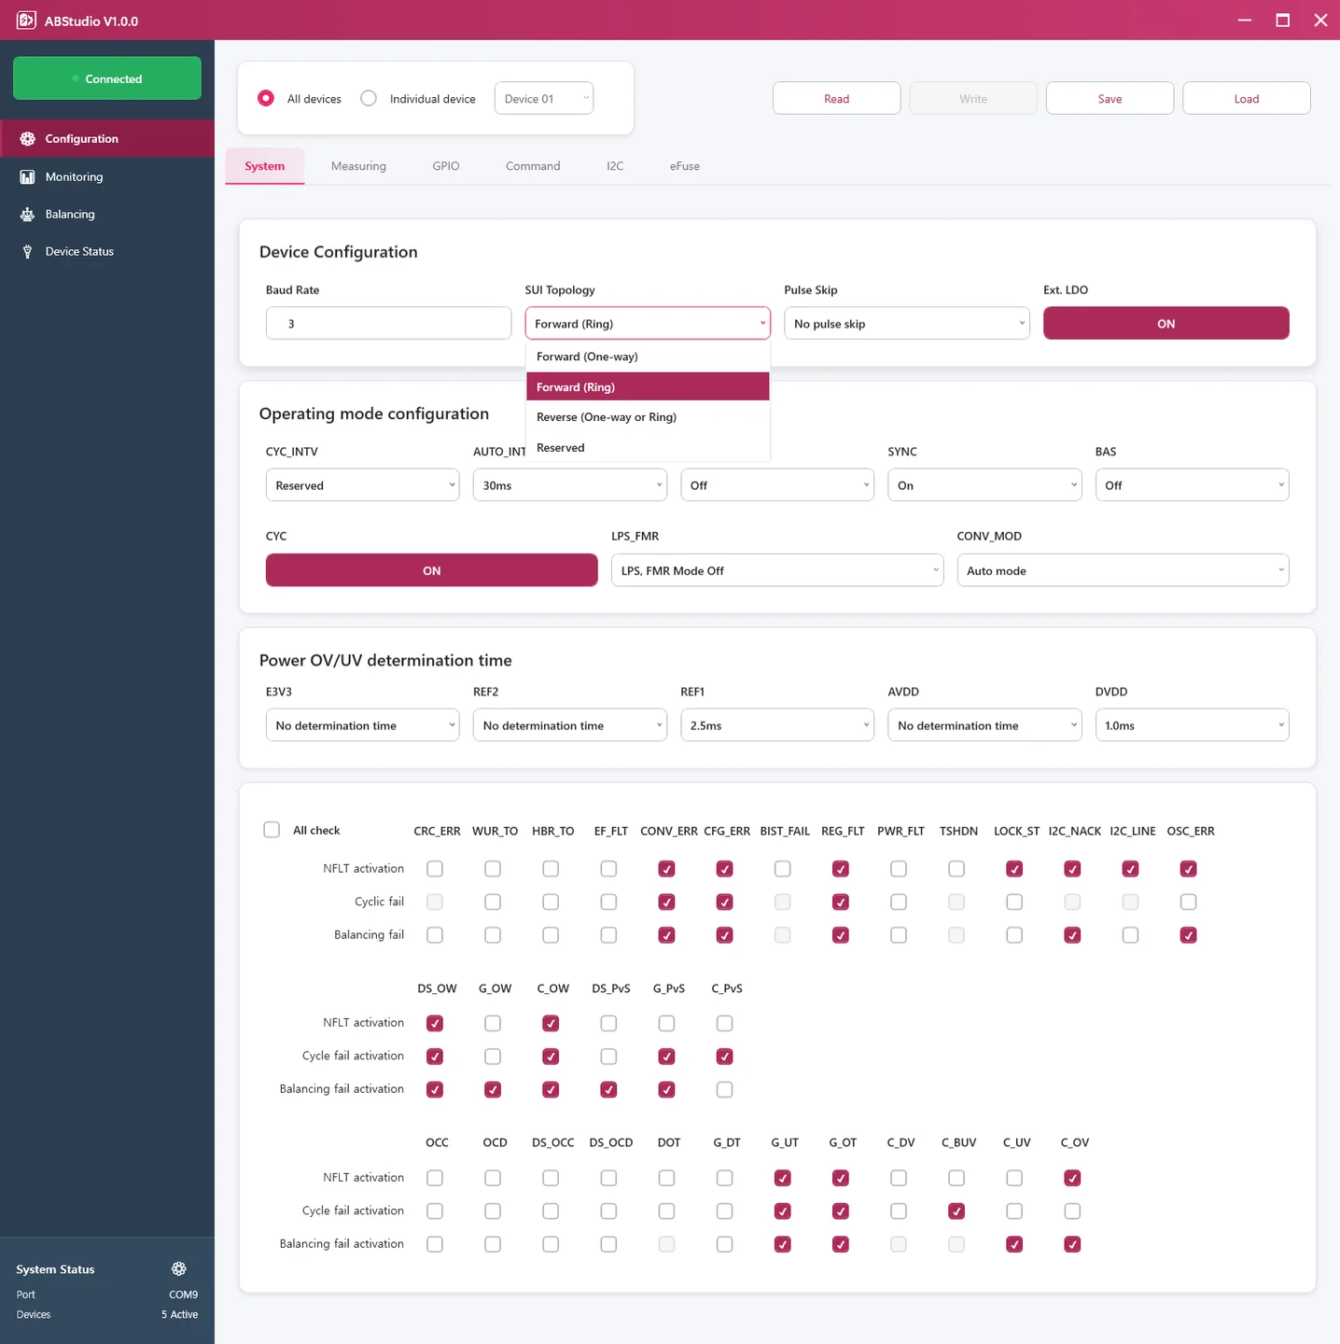Select the Individual device radio button
This screenshot has height=1344, width=1340.
(369, 99)
